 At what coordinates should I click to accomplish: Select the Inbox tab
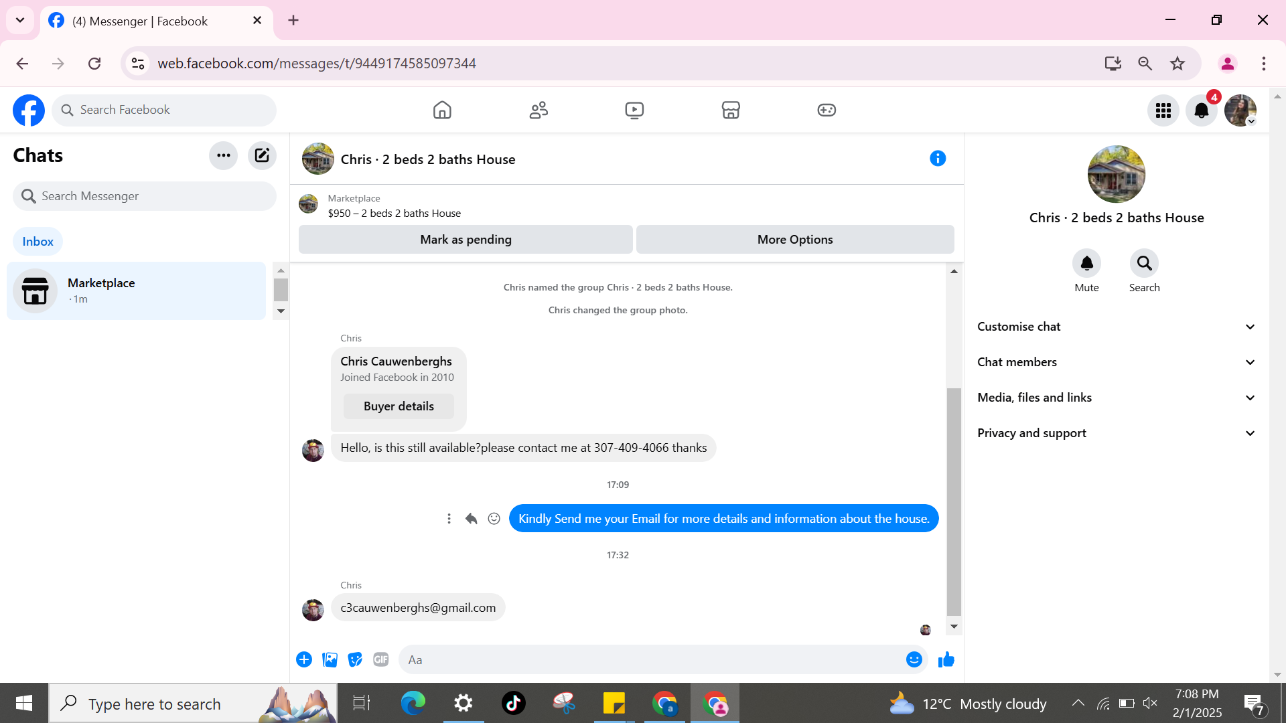click(x=38, y=242)
